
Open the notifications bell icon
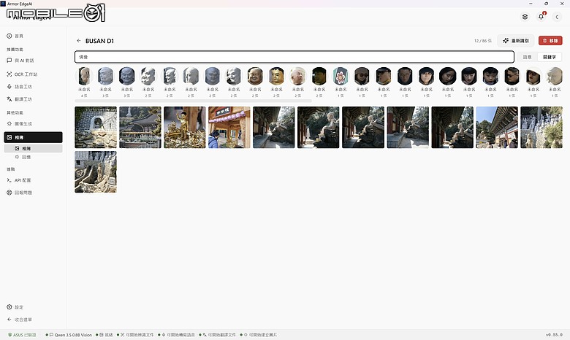click(541, 17)
